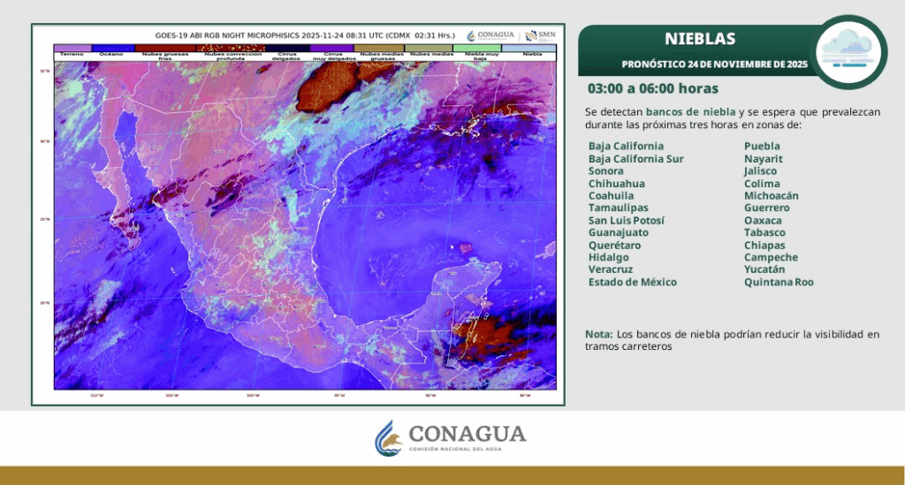Click the Nubes gruesas frías legend swatch
The image size is (905, 485).
tap(164, 47)
